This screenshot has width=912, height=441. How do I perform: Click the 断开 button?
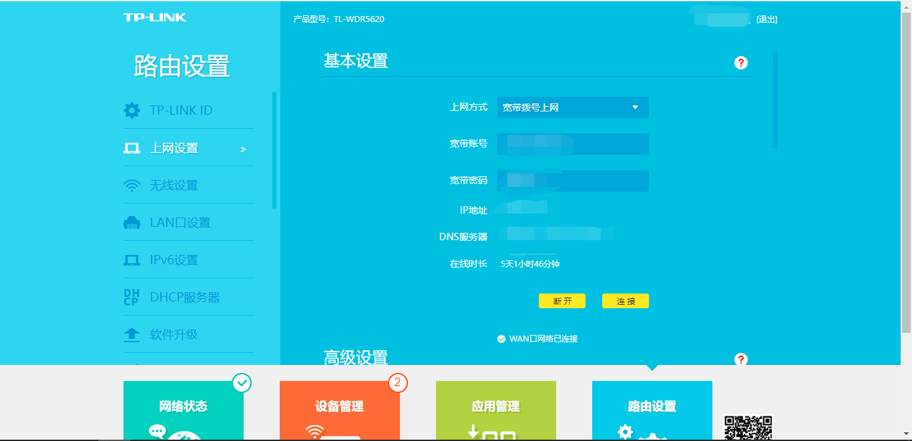tap(562, 301)
